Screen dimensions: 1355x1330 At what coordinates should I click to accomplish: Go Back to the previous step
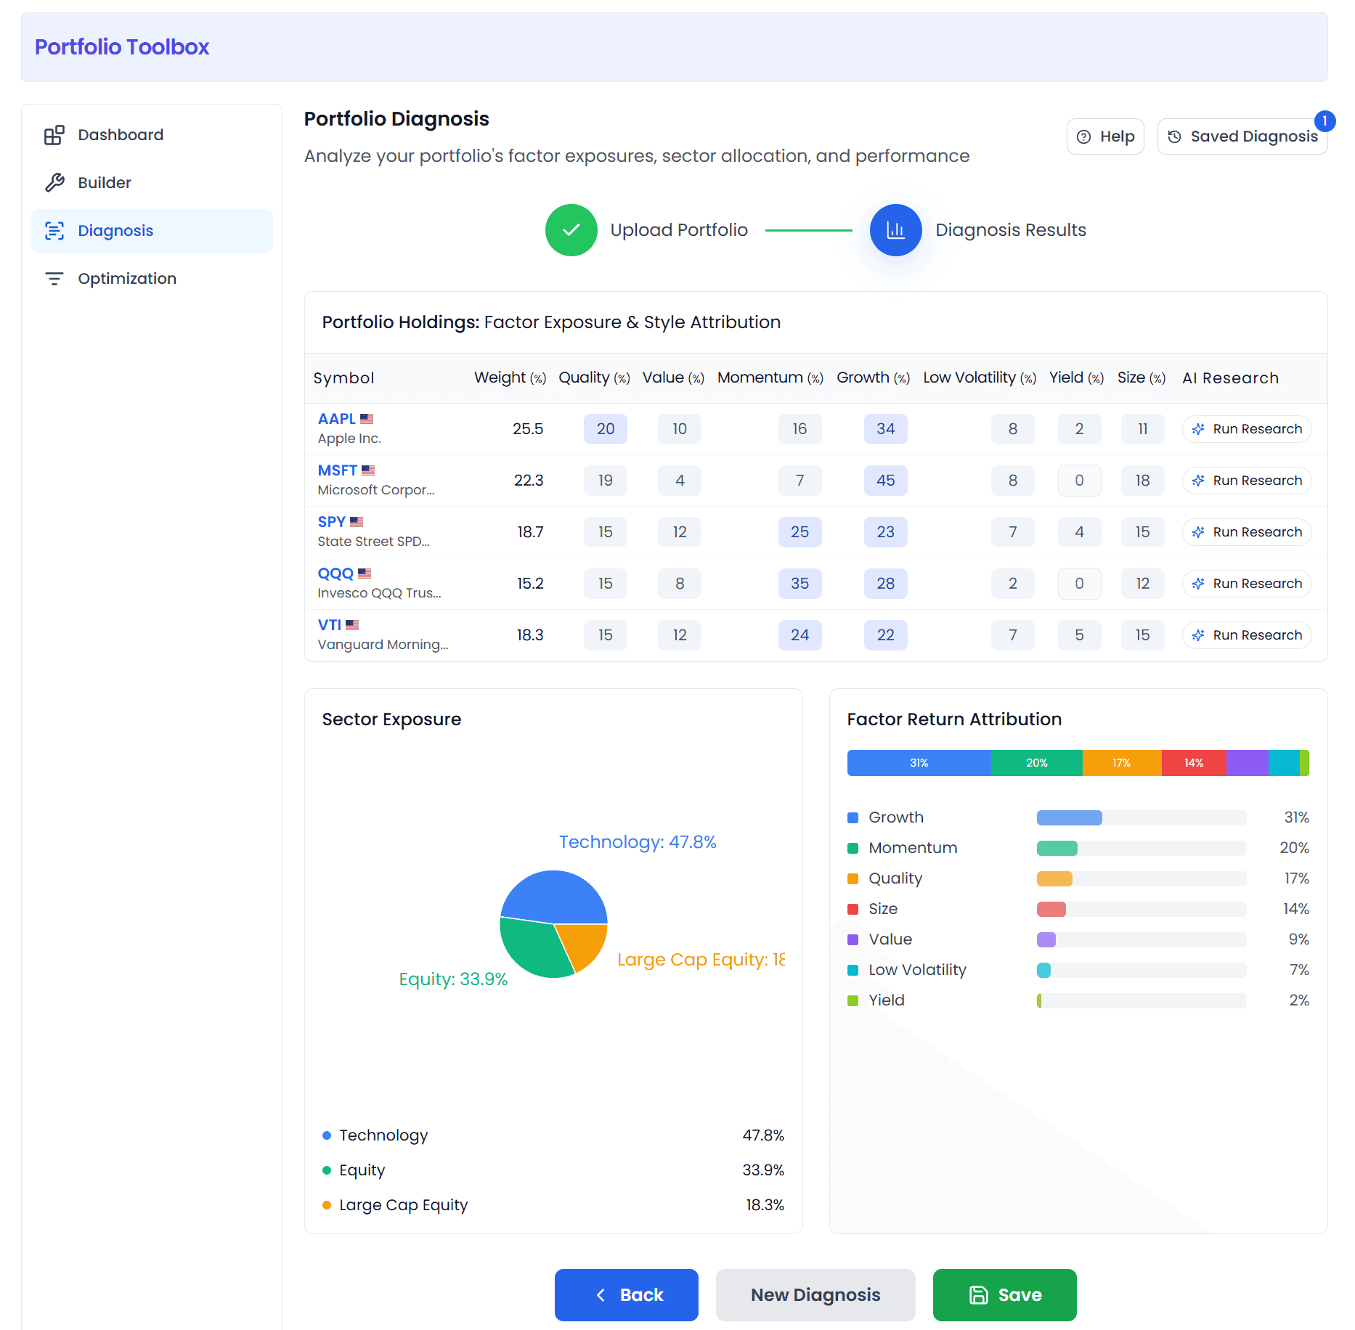(x=627, y=1295)
